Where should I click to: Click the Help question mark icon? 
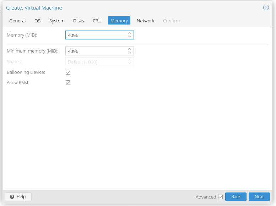(12, 197)
